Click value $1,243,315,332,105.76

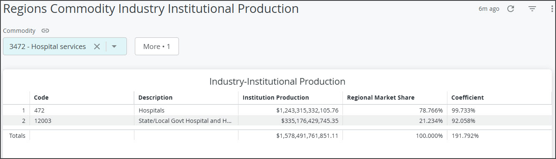pos(307,110)
